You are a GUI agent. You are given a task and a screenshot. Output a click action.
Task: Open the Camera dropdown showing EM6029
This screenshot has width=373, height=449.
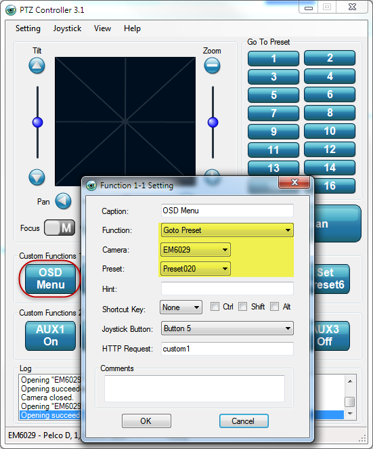(195, 250)
